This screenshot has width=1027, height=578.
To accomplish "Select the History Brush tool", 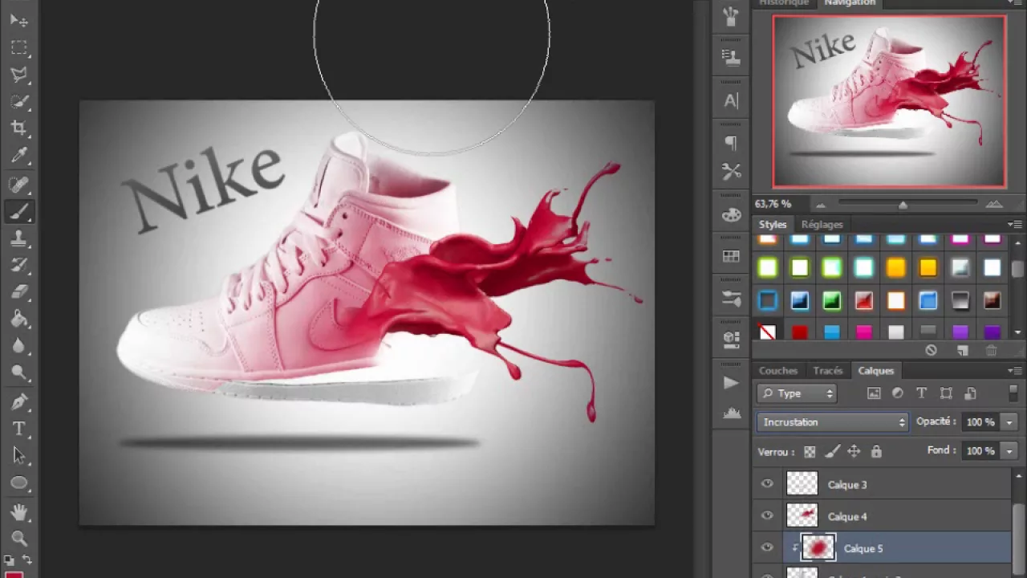I will 19,266.
